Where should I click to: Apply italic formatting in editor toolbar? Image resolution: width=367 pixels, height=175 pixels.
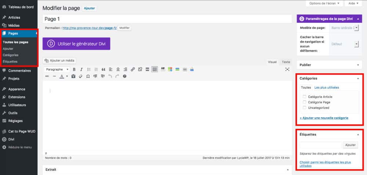click(x=81, y=69)
